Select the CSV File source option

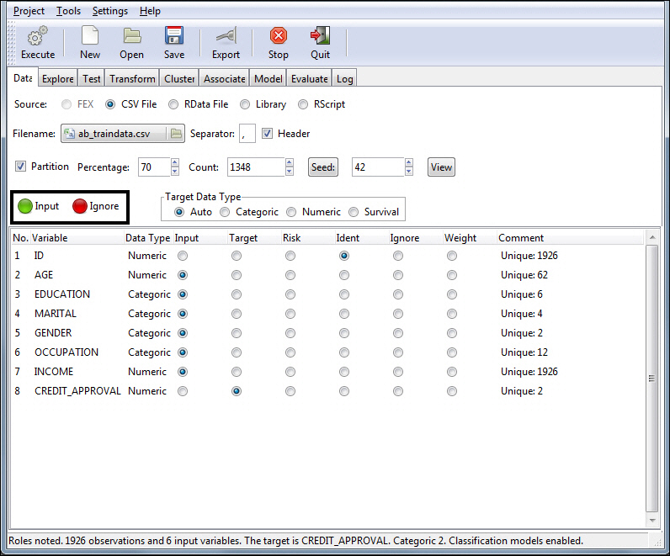click(x=110, y=104)
